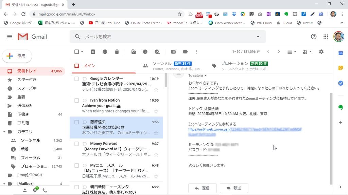Screen dimensions: 348x195
Task: Show more bookmarks with the chevron
Action: coord(342,23)
